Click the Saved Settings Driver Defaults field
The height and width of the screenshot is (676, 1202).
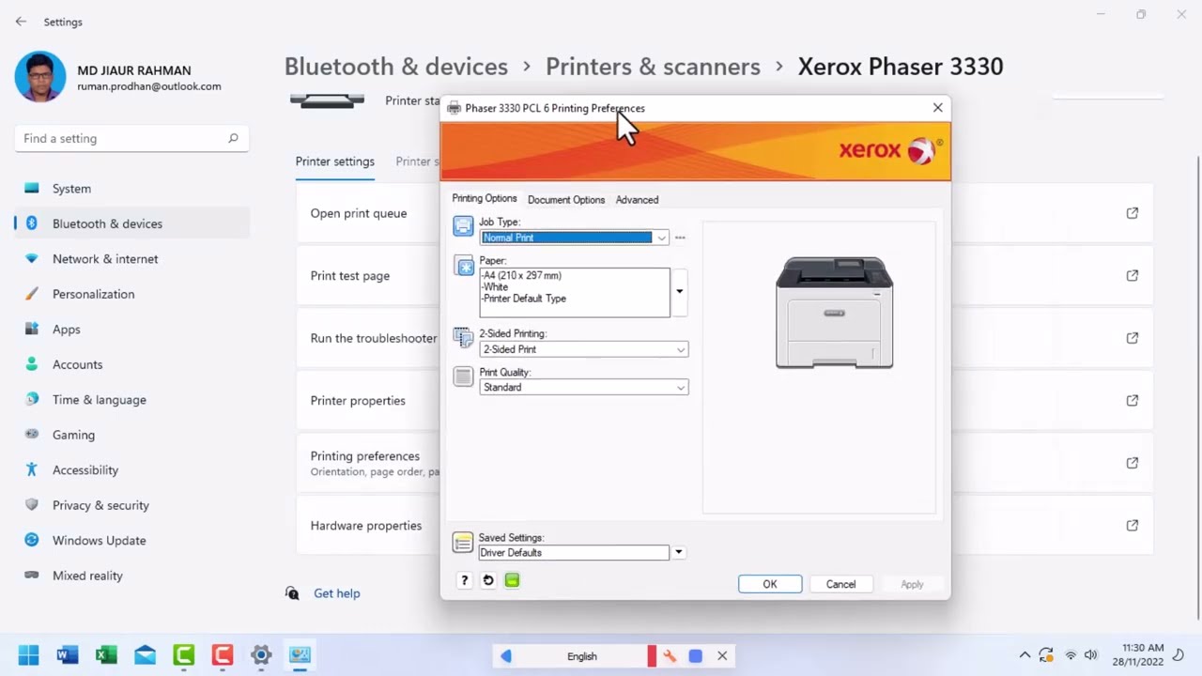574,552
